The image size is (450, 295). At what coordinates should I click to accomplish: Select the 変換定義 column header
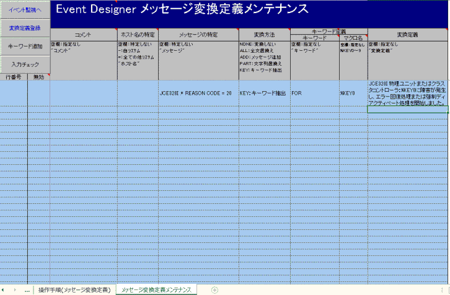[407, 35]
